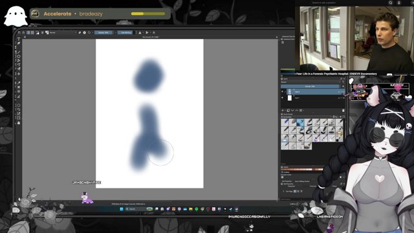Click the song progress bar in Accelerate widget
The height and width of the screenshot is (233, 414).
pyautogui.click(x=148, y=14)
